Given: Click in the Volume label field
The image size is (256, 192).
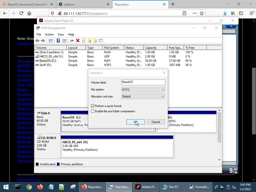Looking at the screenshot, I should (143, 82).
